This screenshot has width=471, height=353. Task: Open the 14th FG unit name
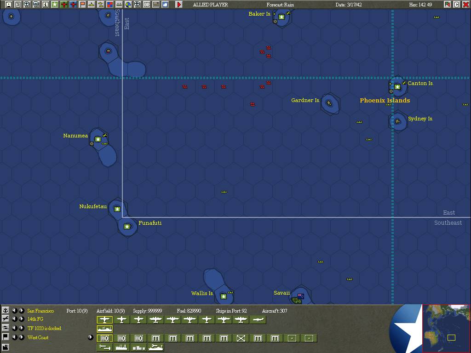click(35, 319)
